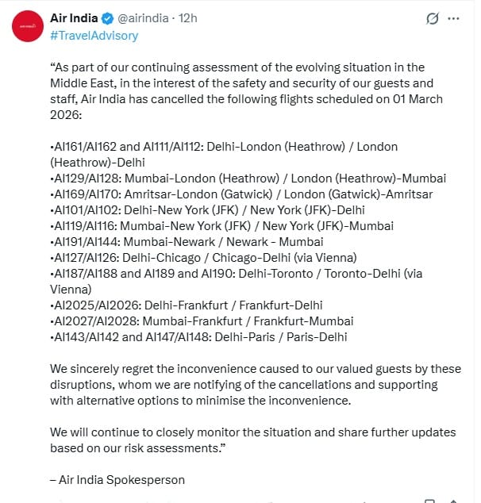Click the AI191/AI144 Mumbai-Newark line

187,241
